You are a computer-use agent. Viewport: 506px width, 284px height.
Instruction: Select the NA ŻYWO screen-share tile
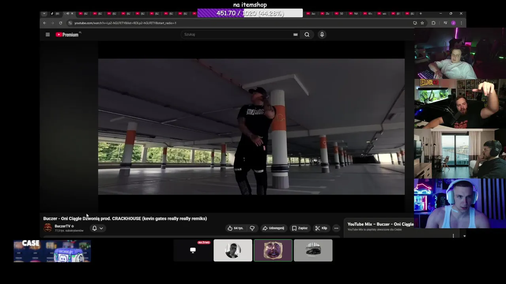point(193,250)
